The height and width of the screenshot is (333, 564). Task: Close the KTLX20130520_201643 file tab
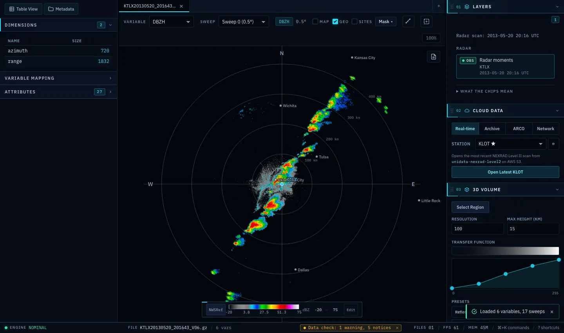pos(181,6)
